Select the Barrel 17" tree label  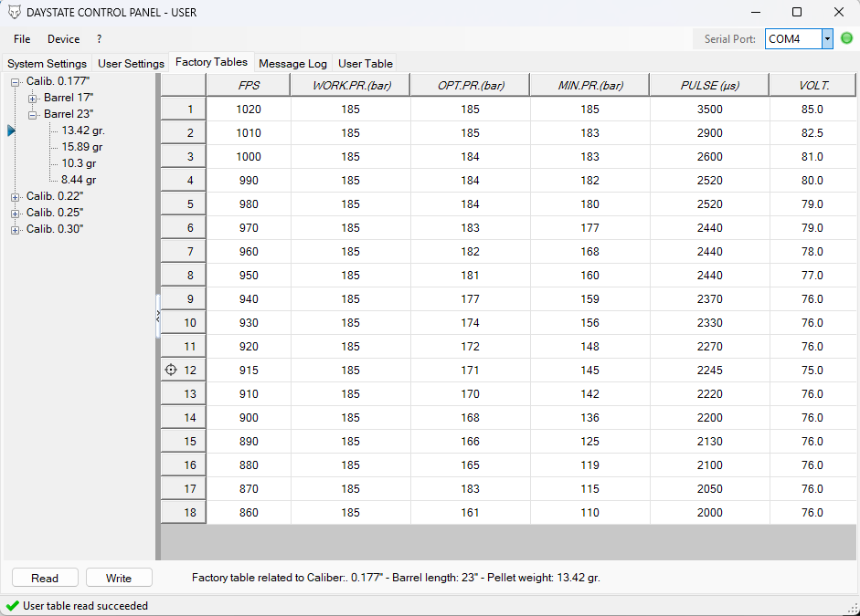pos(69,98)
